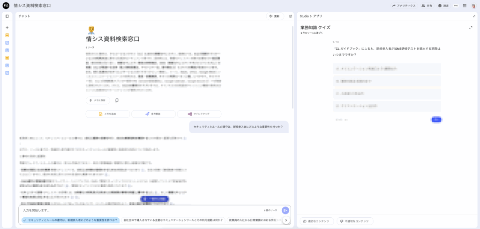Click the plus icon to add a source
The width and height of the screenshot is (480, 229).
click(7, 28)
